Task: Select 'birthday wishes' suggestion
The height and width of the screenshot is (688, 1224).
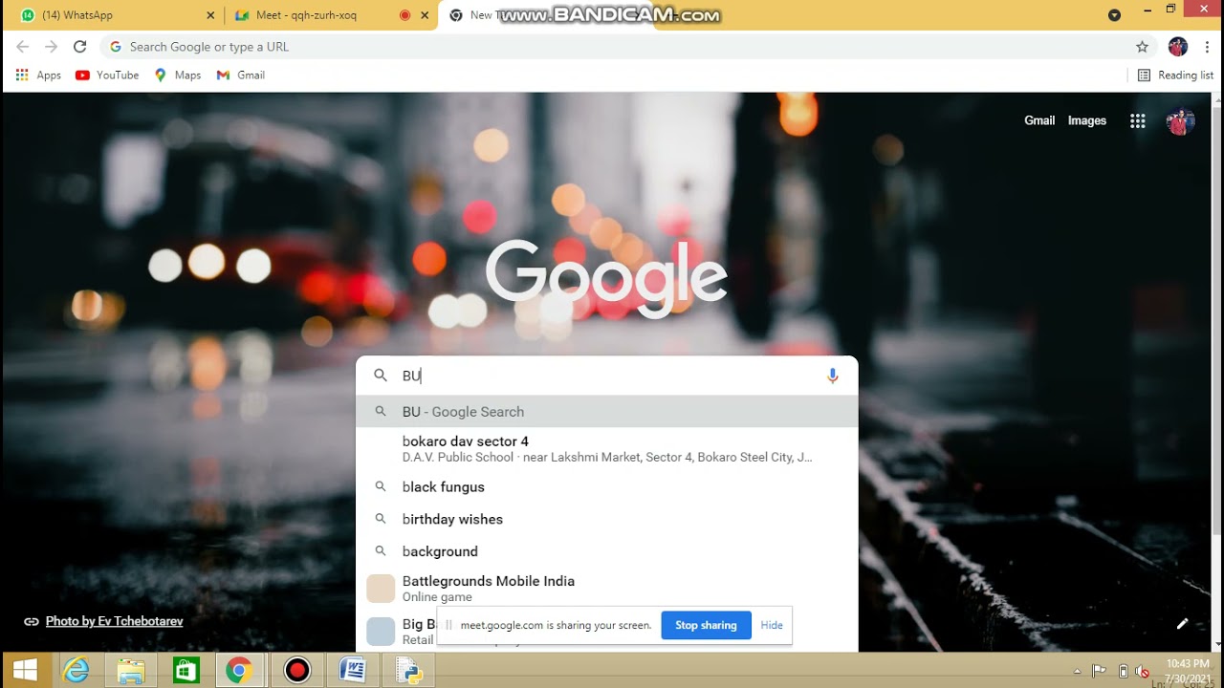Action: 607,520
